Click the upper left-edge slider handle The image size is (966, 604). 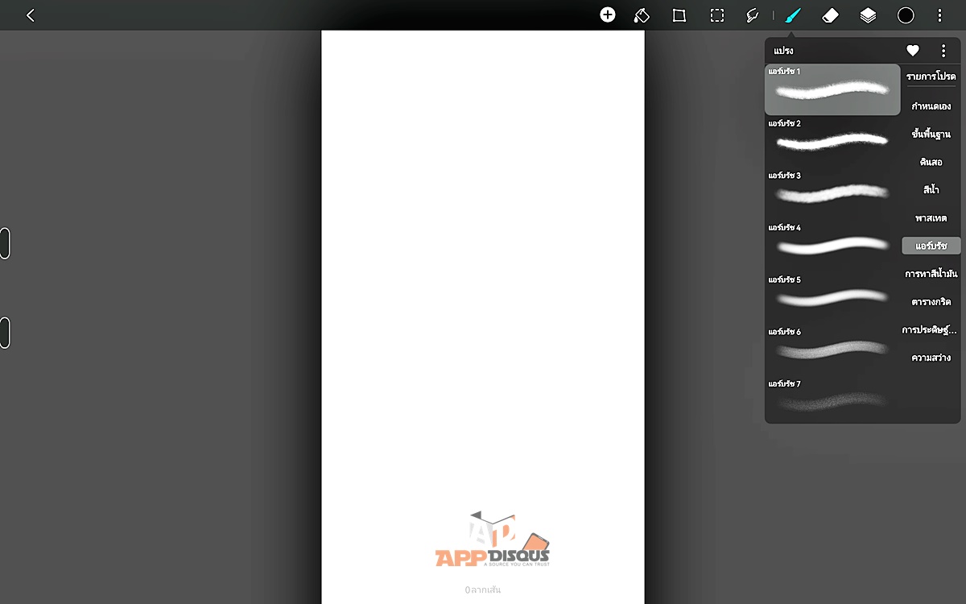click(5, 243)
